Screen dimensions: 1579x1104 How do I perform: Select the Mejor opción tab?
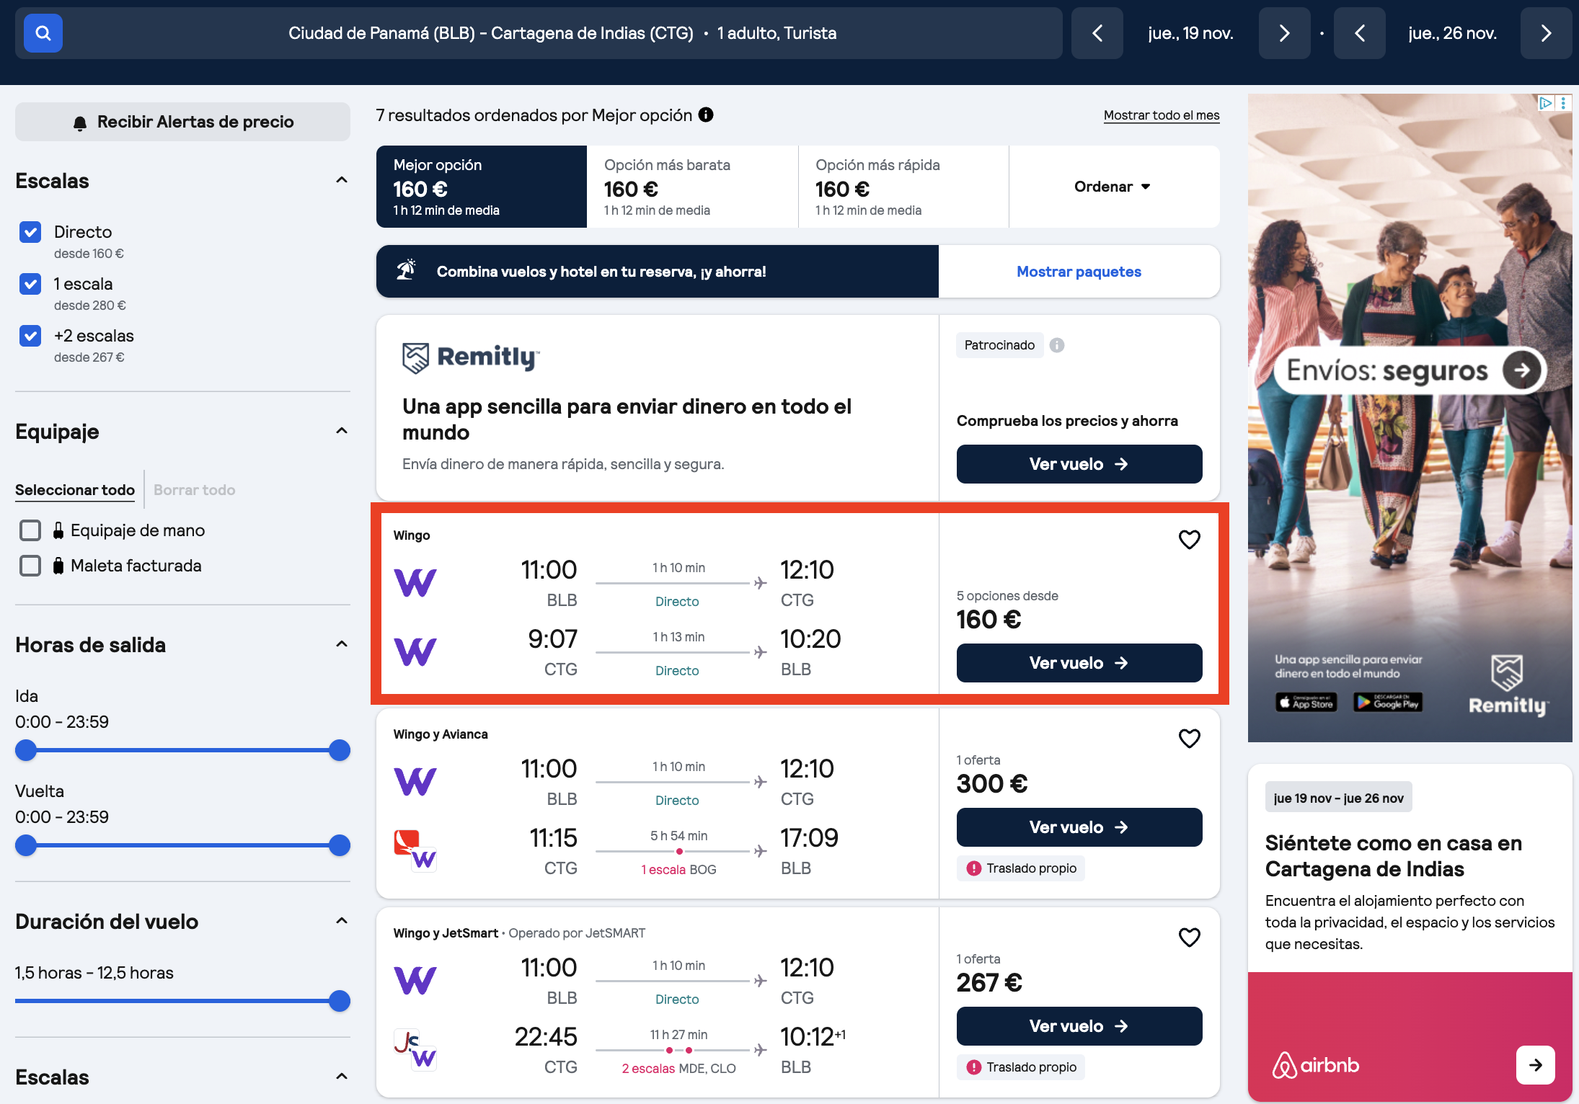(482, 187)
